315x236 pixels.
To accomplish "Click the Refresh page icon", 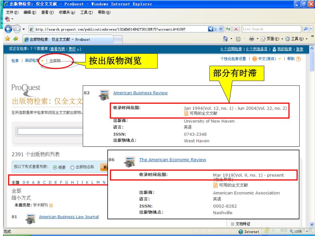I will point(228,29).
